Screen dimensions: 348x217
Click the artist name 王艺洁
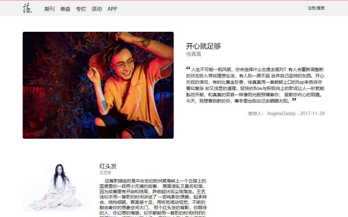click(x=105, y=172)
